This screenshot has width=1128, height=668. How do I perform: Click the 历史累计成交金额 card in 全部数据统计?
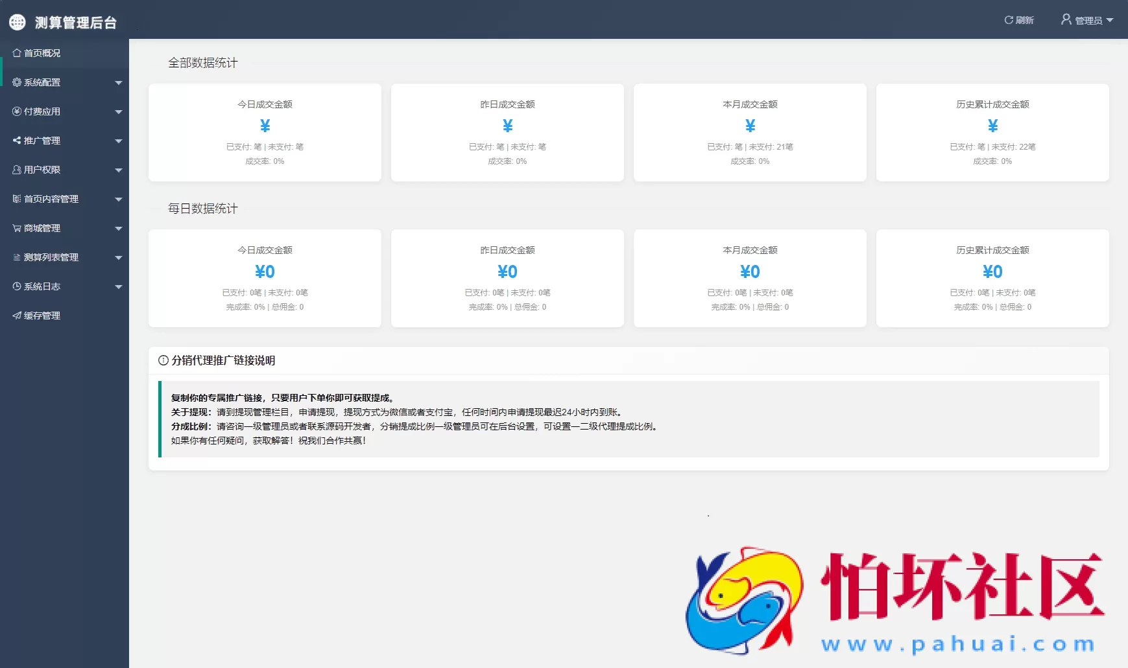coord(992,132)
